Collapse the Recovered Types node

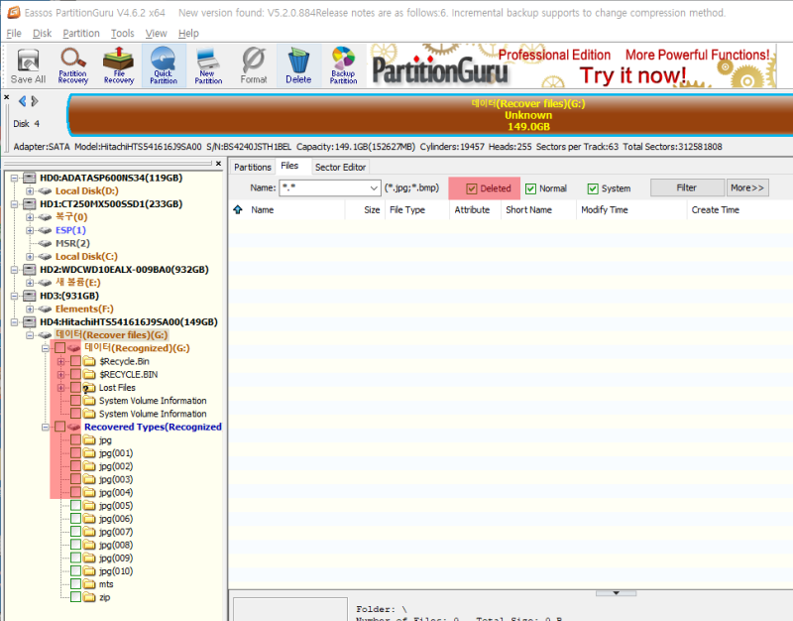45,428
